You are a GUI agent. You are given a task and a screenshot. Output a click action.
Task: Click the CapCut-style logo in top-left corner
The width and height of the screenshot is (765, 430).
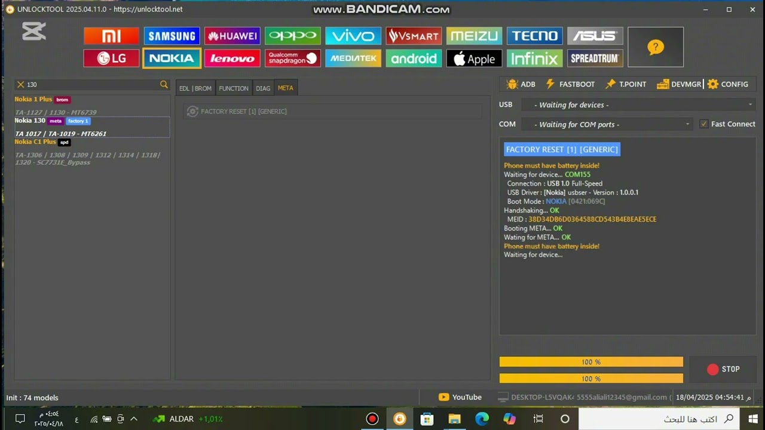coord(34,31)
